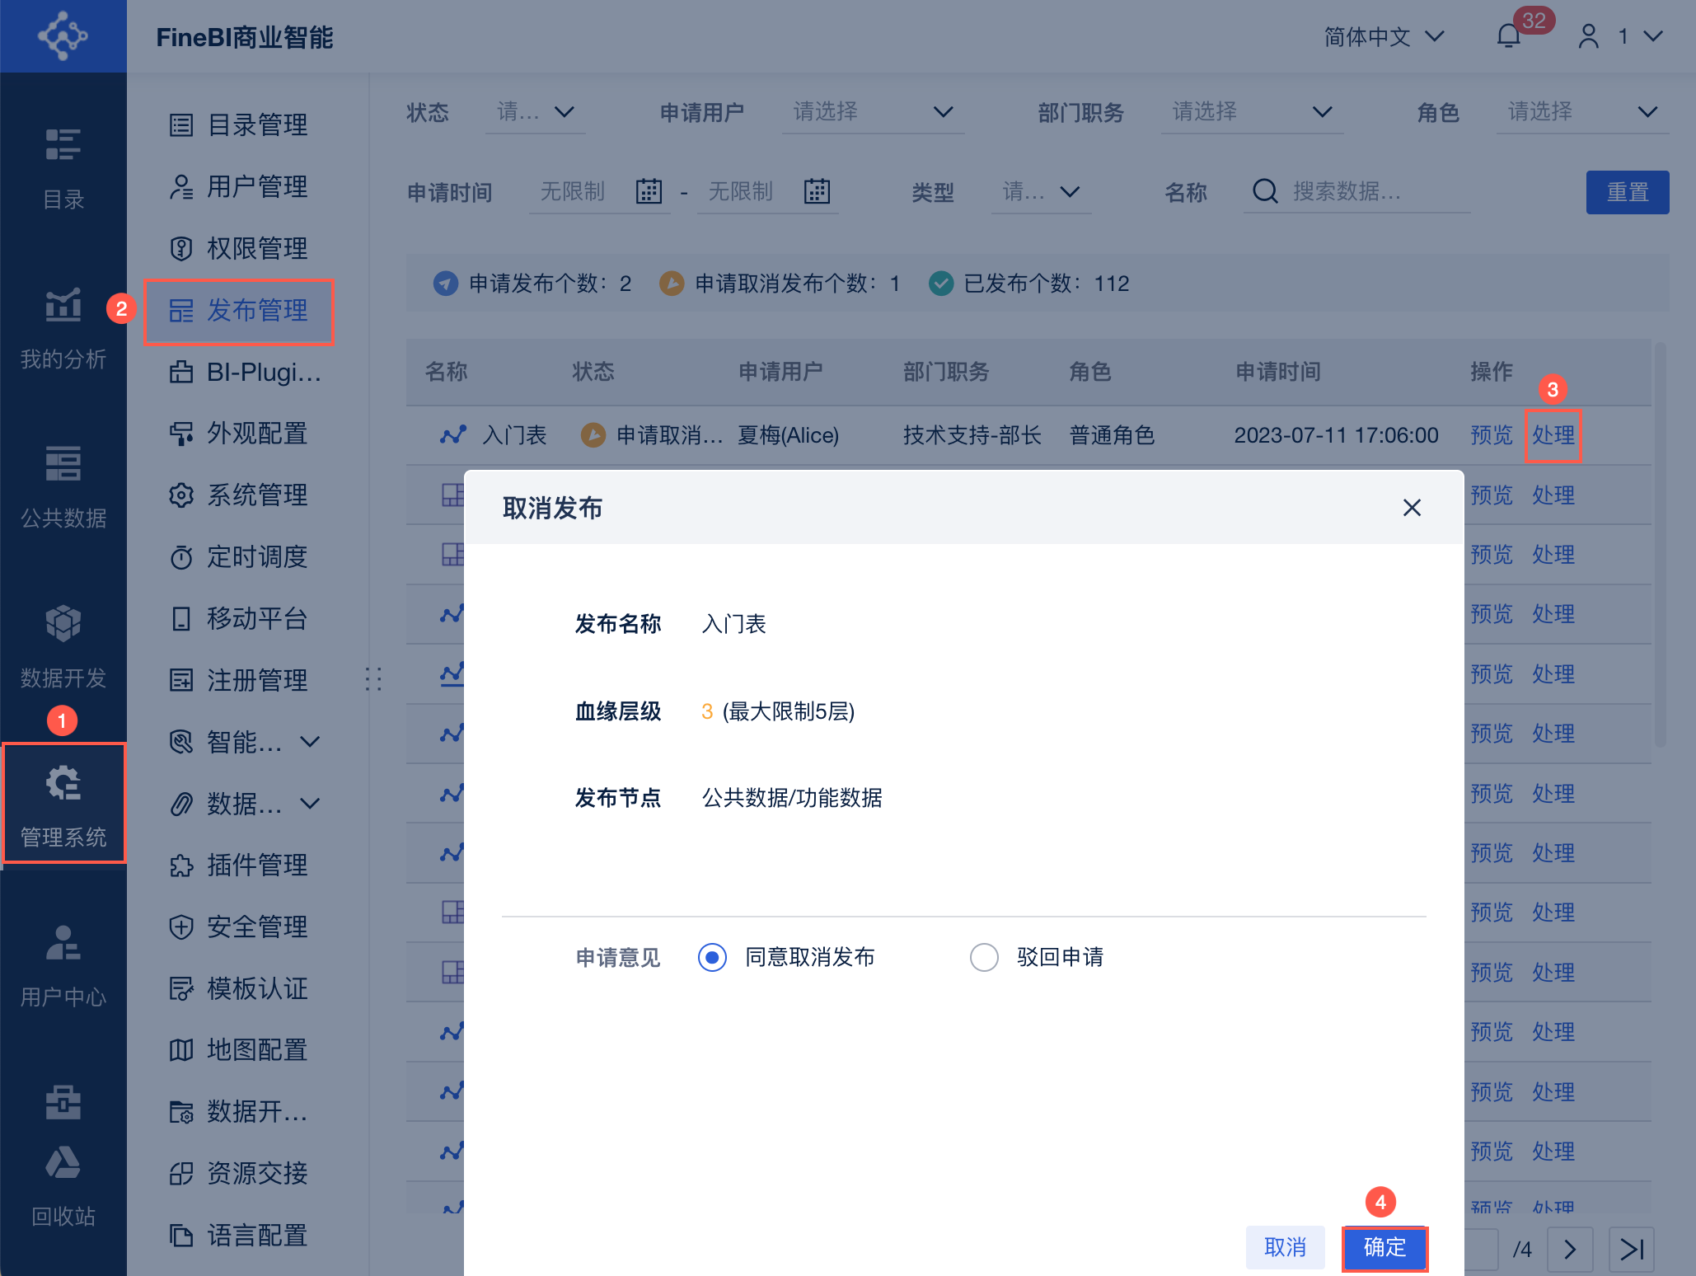Open start date calendar picker icon

pyautogui.click(x=649, y=191)
